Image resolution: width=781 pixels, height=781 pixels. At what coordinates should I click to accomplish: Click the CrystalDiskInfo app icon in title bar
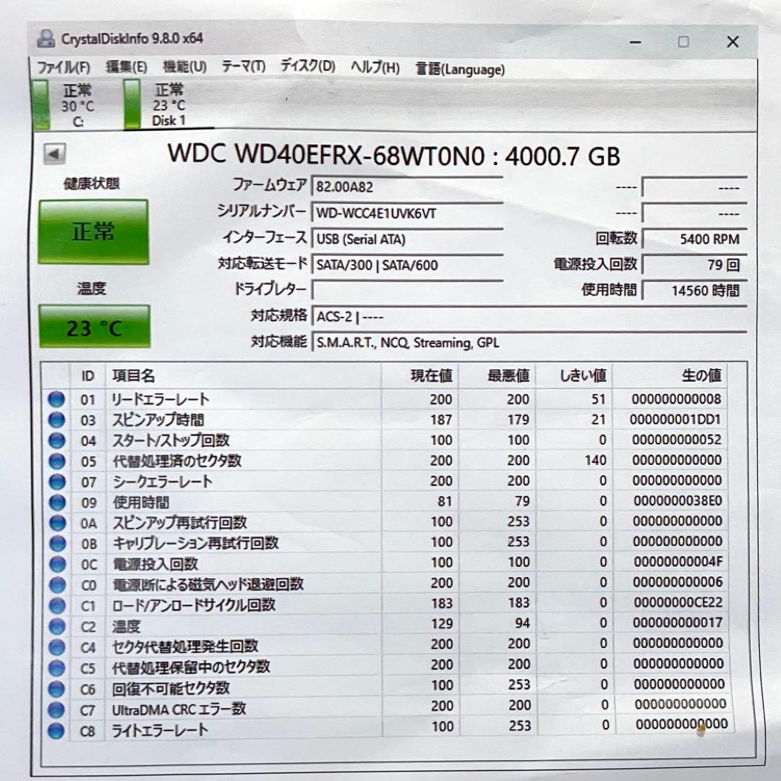click(46, 38)
